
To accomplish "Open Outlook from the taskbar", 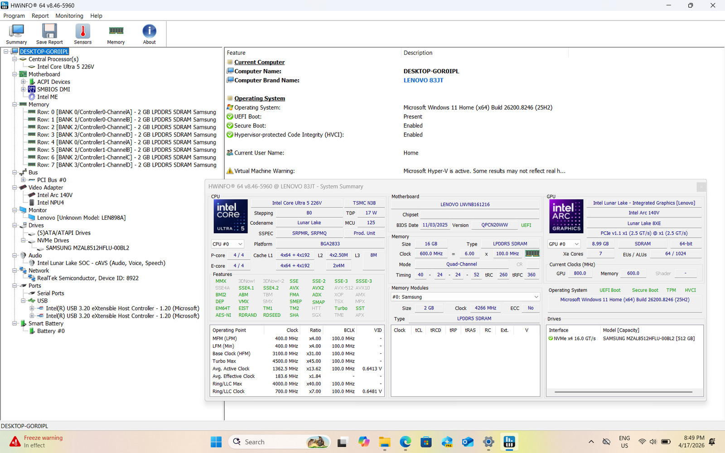I will tap(468, 442).
